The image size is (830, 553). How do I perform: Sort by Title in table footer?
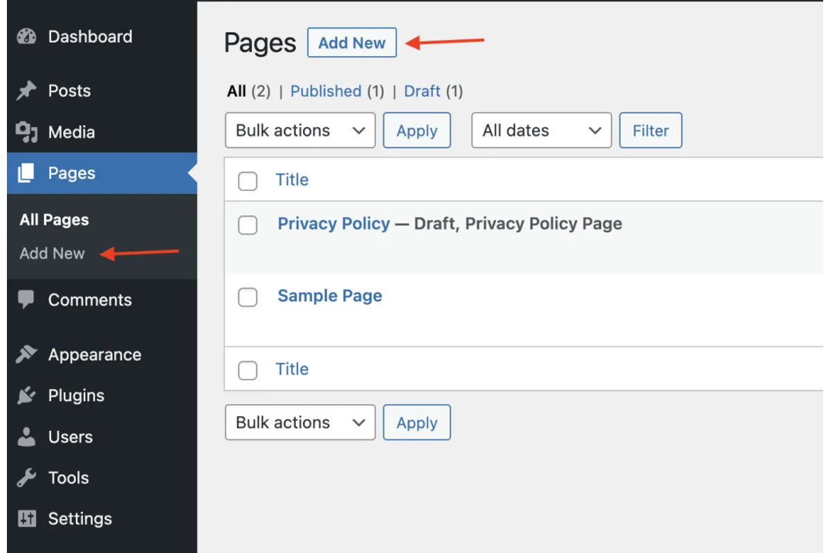292,369
